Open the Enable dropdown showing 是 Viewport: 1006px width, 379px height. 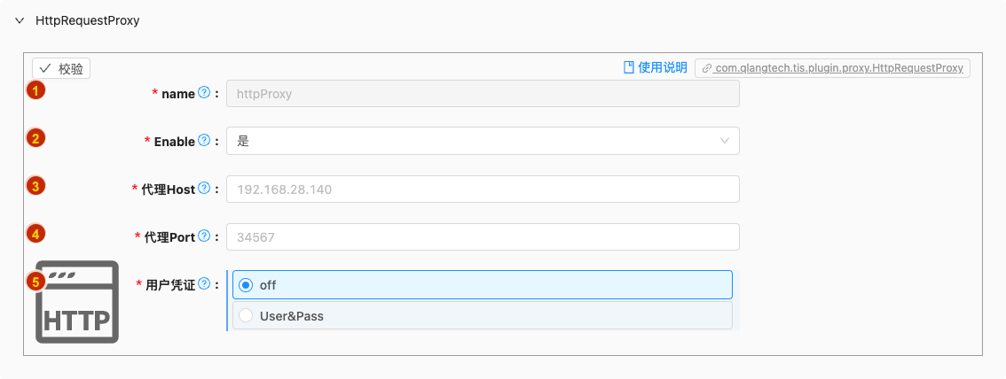pyautogui.click(x=483, y=141)
